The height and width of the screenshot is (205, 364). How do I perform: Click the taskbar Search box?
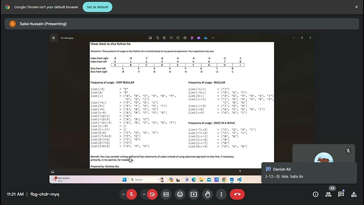click(x=148, y=179)
